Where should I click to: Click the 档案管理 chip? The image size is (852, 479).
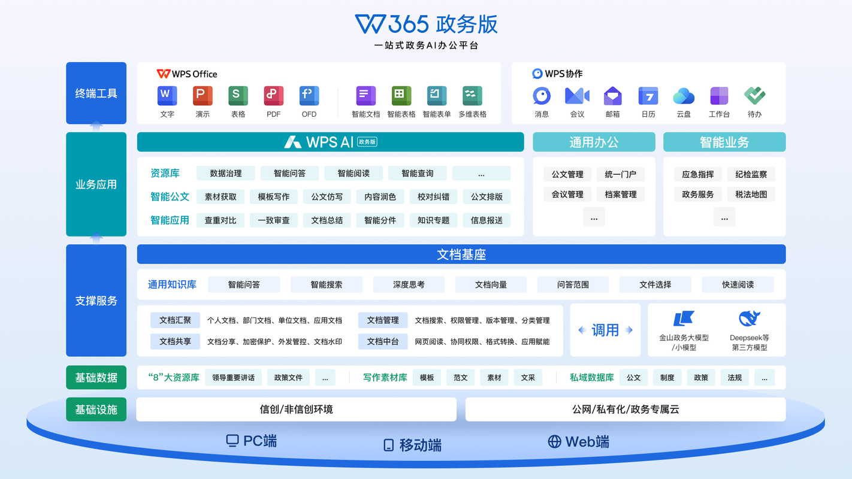point(621,195)
